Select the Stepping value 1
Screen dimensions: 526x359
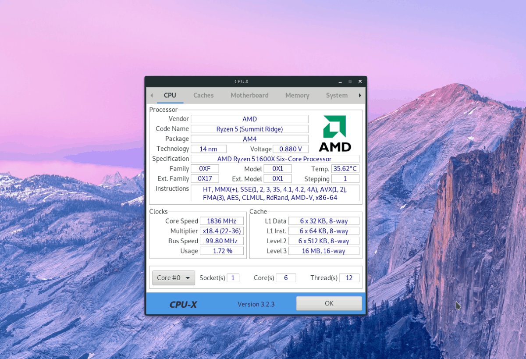345,179
